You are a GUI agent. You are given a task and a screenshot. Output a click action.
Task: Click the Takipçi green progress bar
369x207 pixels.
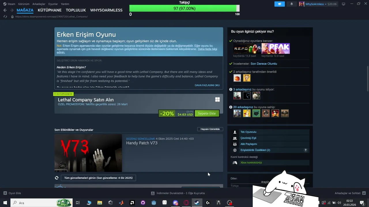pyautogui.click(x=184, y=8)
